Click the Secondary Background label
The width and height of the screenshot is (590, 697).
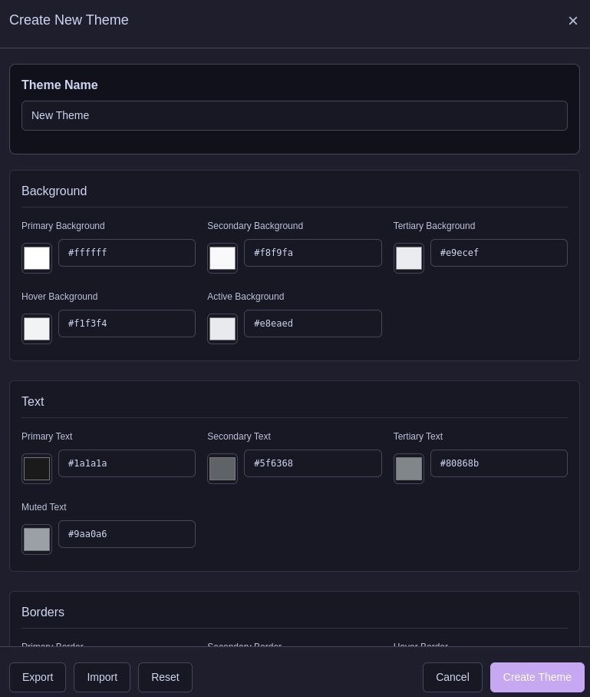tap(255, 226)
